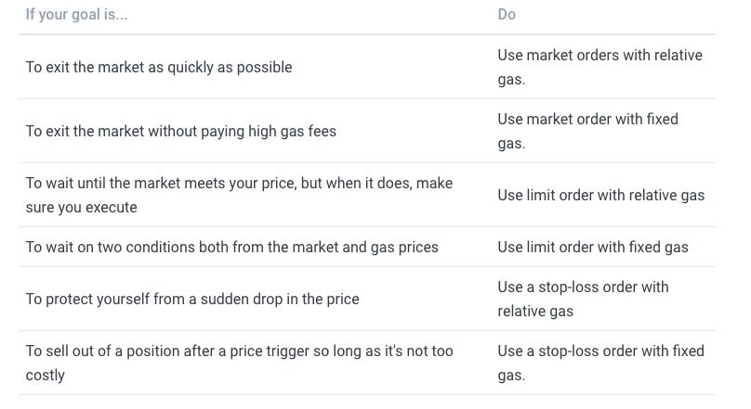Viewport: 751px width, 409px height.
Task: Click 'sure you execute' text line
Action: (x=82, y=208)
